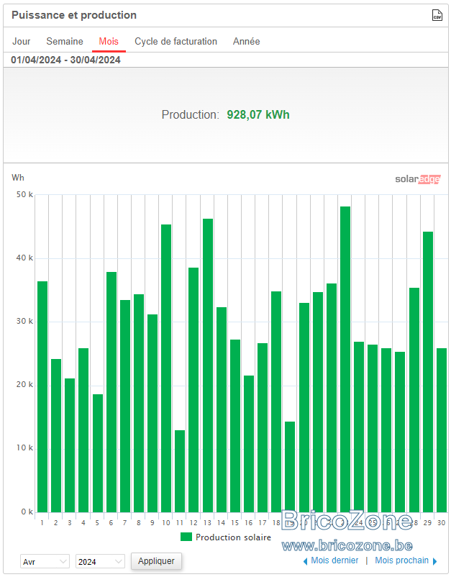Viewport: 451px width, 577px height.
Task: Click the left arrow next to Mois dernier
Action: pos(305,561)
